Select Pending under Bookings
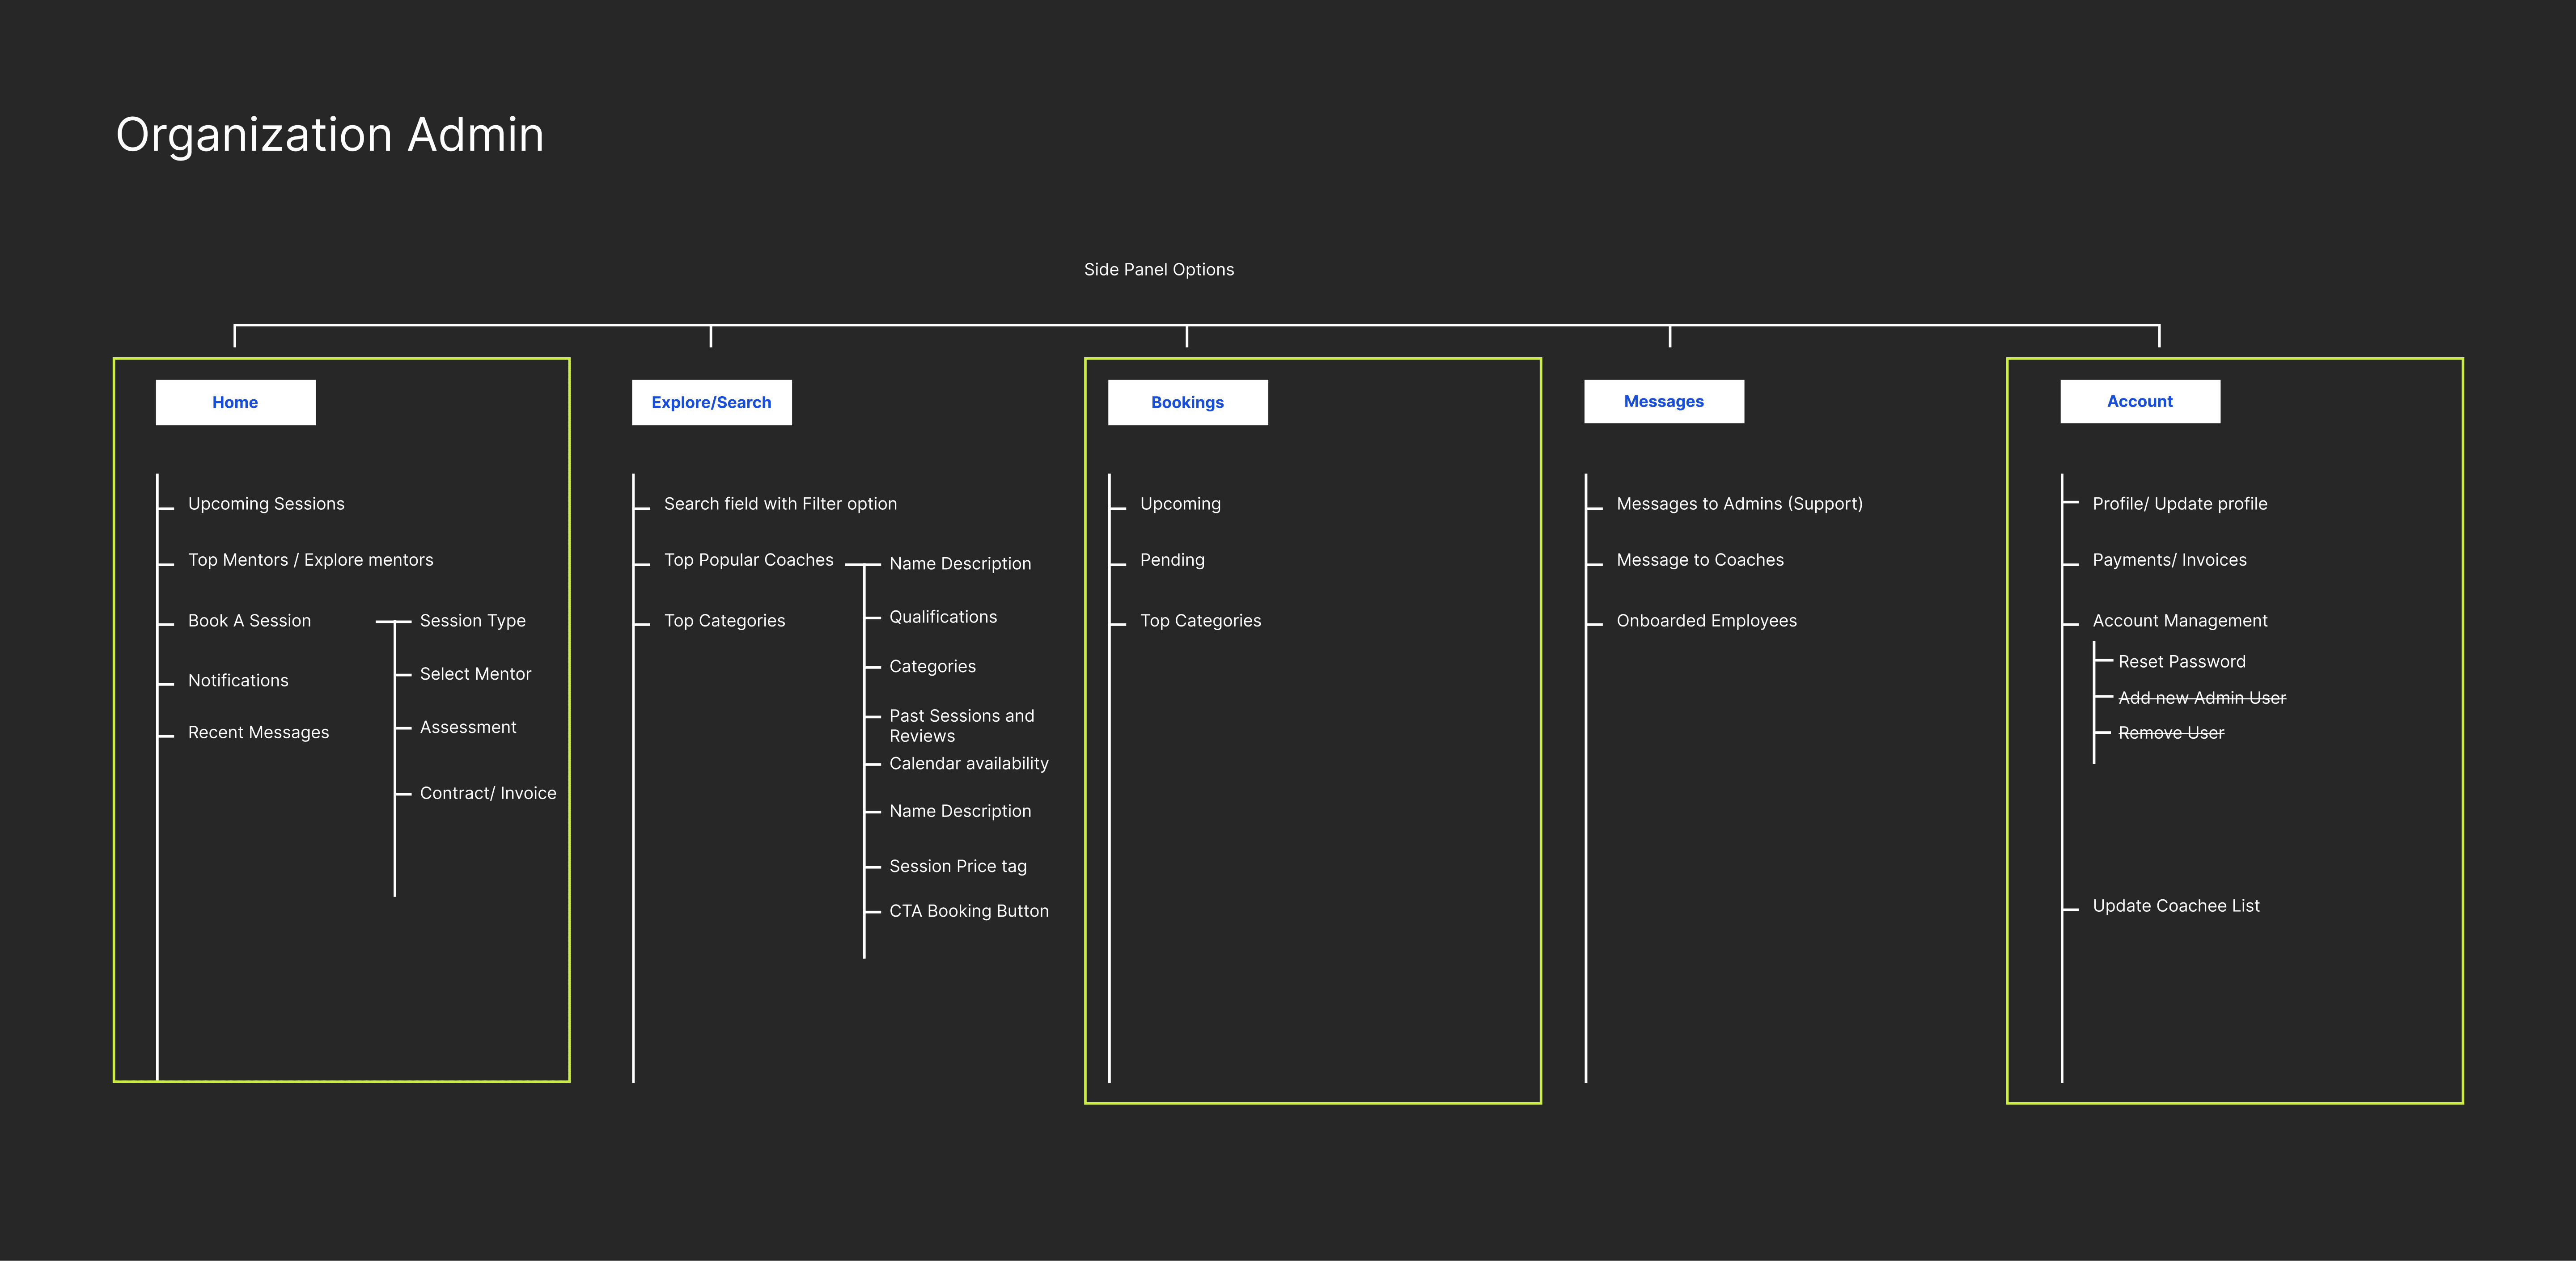The width and height of the screenshot is (2576, 1261). 1172,560
